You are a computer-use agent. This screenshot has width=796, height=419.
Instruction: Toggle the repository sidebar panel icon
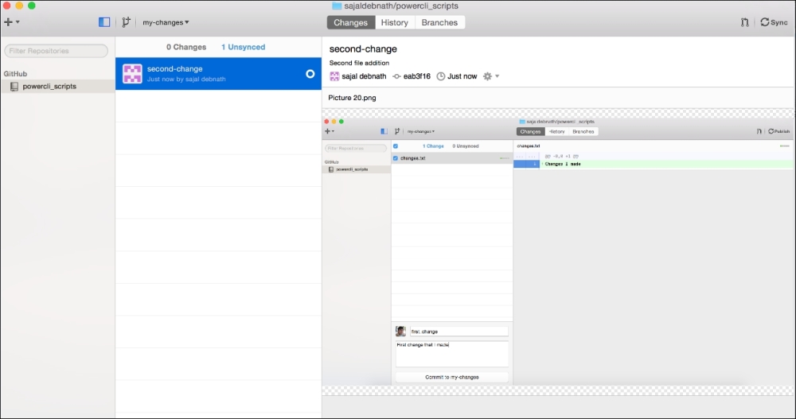click(104, 22)
